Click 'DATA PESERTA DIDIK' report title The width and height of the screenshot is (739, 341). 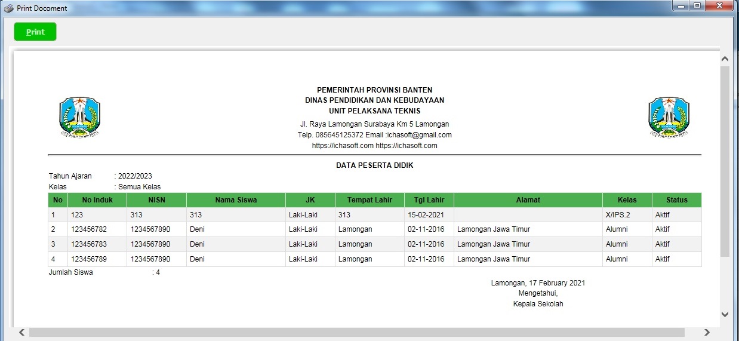375,165
